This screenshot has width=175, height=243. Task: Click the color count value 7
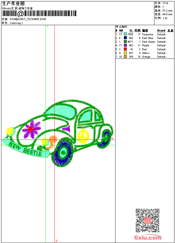163,7
